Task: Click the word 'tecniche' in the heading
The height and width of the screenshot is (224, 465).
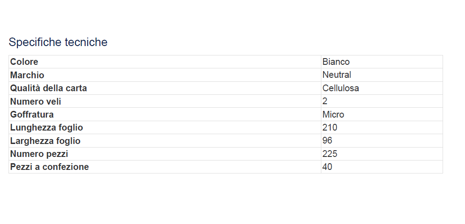Action: pos(86,42)
